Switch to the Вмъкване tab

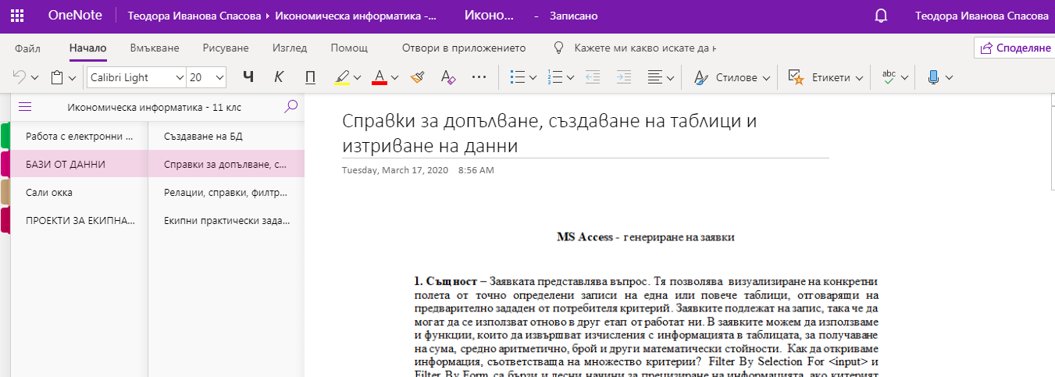(155, 48)
